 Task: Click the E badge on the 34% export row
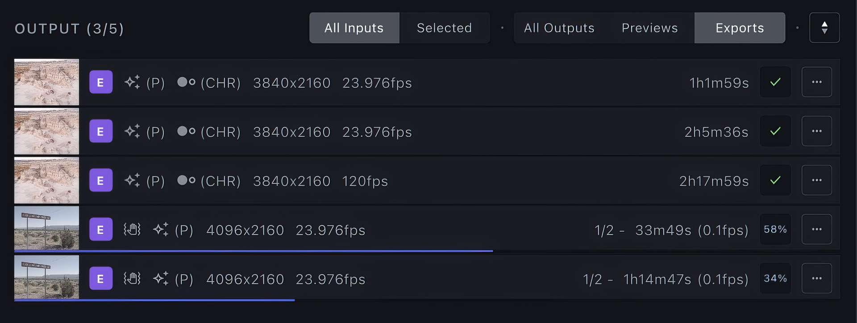coord(100,278)
